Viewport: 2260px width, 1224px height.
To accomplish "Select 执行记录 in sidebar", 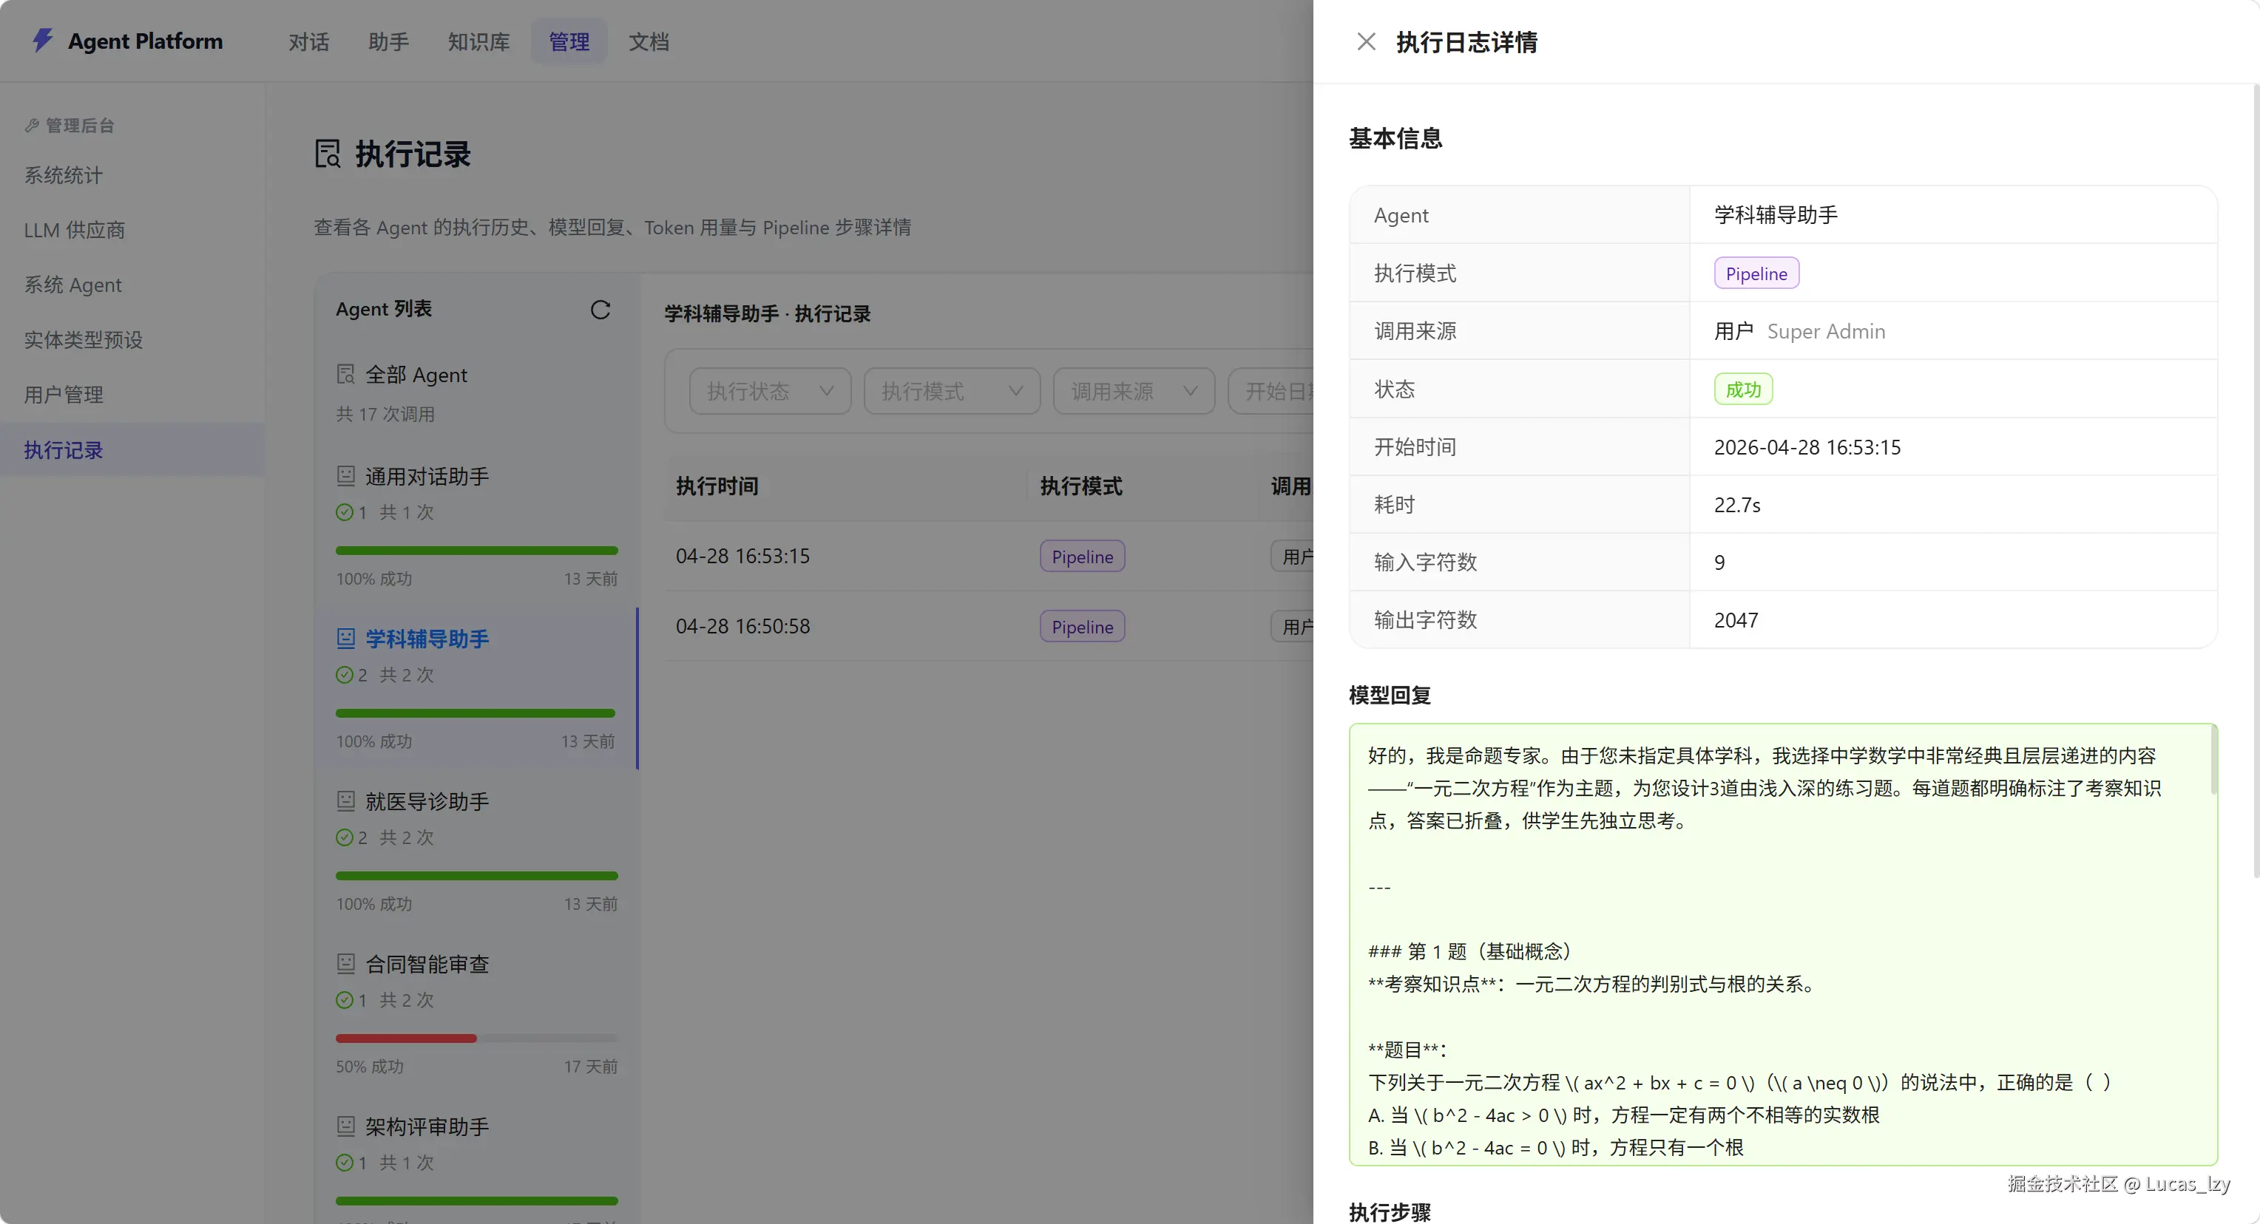I will [x=132, y=450].
